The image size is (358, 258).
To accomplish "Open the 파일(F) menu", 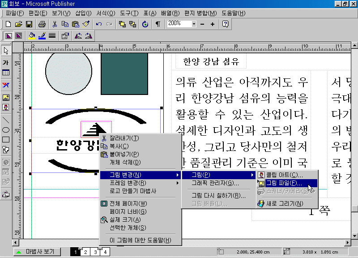I will [x=15, y=13].
